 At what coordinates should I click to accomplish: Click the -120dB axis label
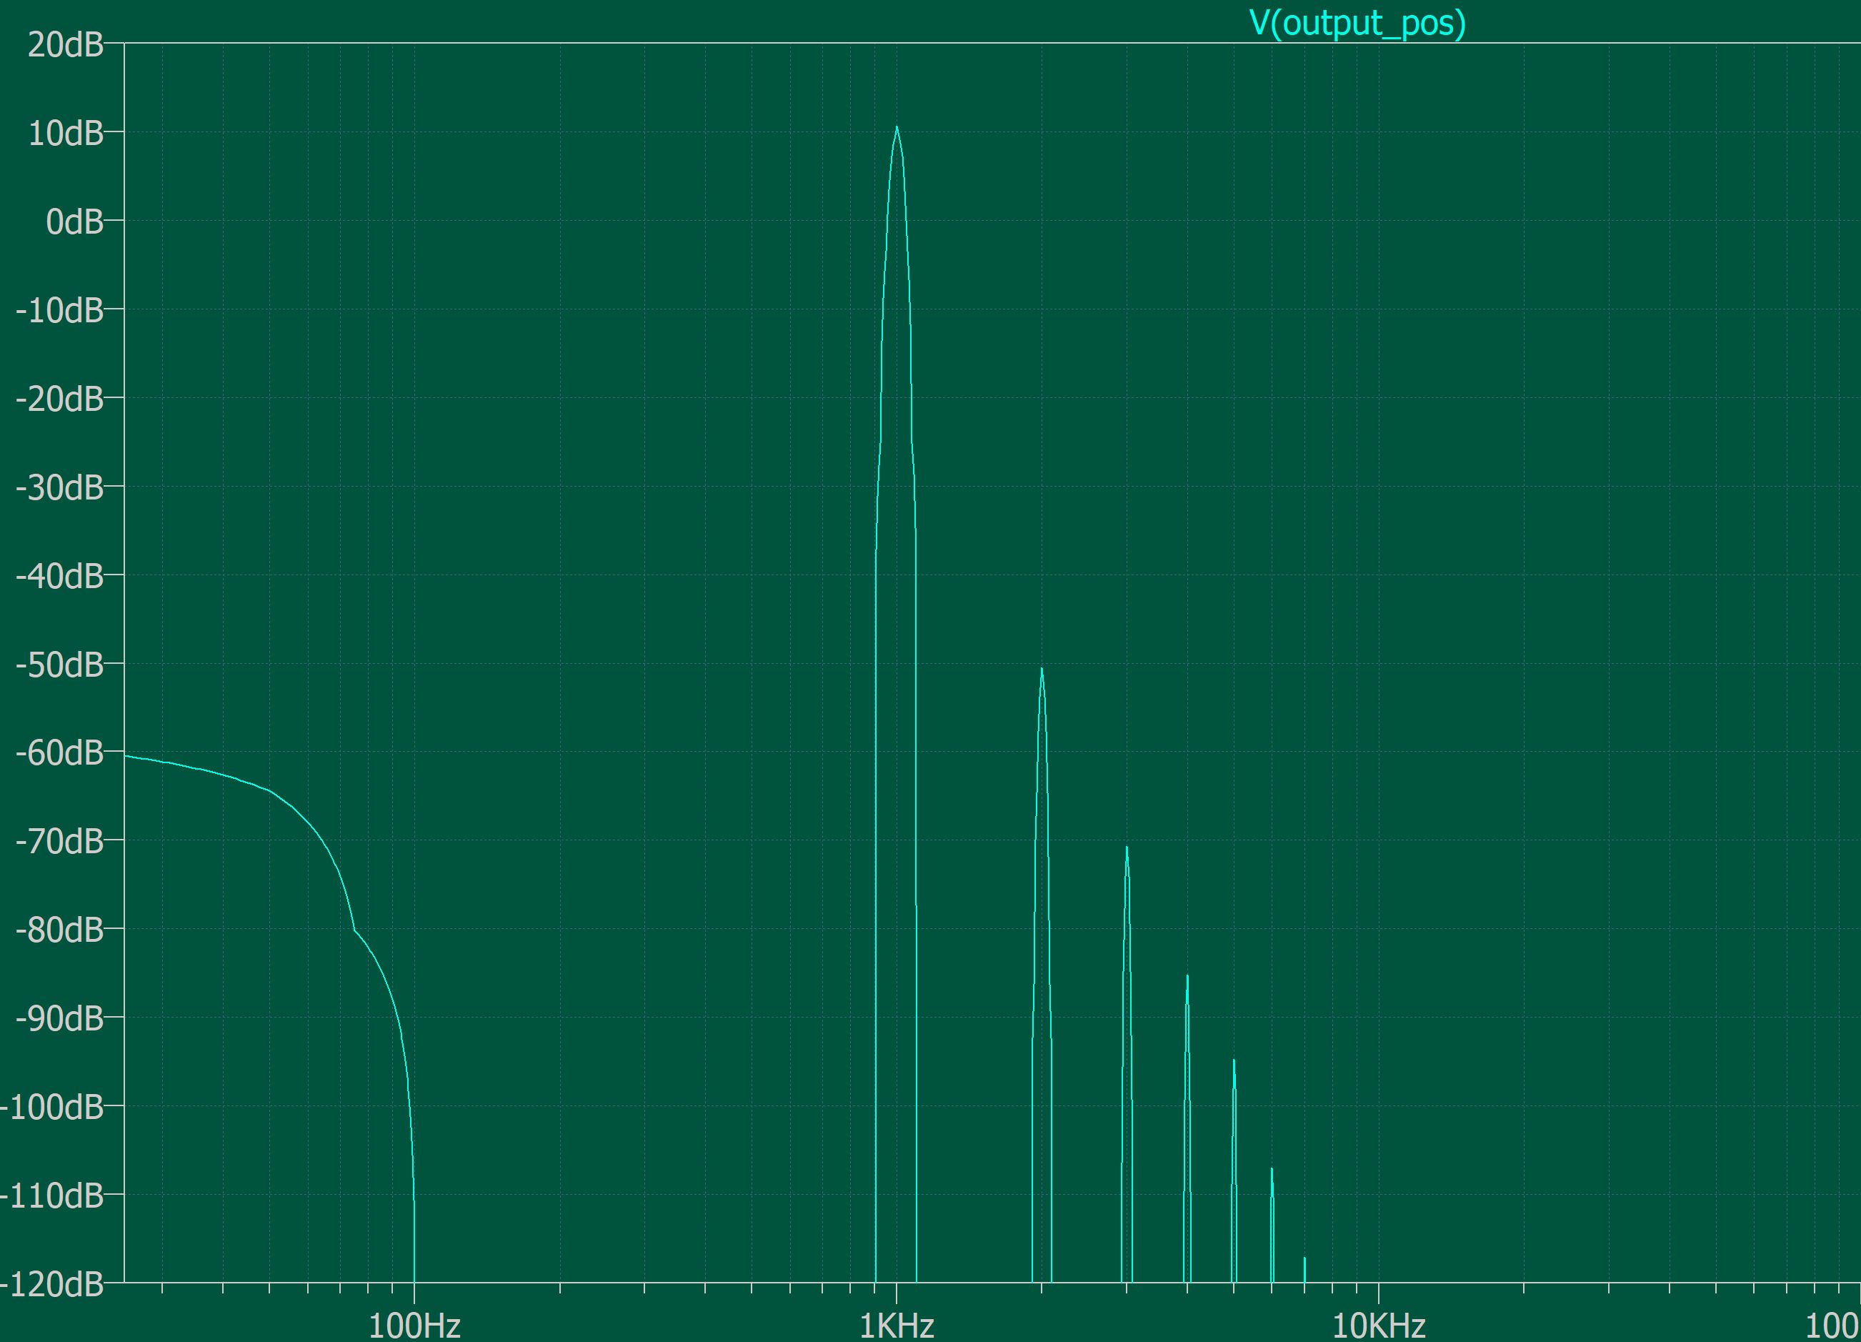(x=53, y=1285)
